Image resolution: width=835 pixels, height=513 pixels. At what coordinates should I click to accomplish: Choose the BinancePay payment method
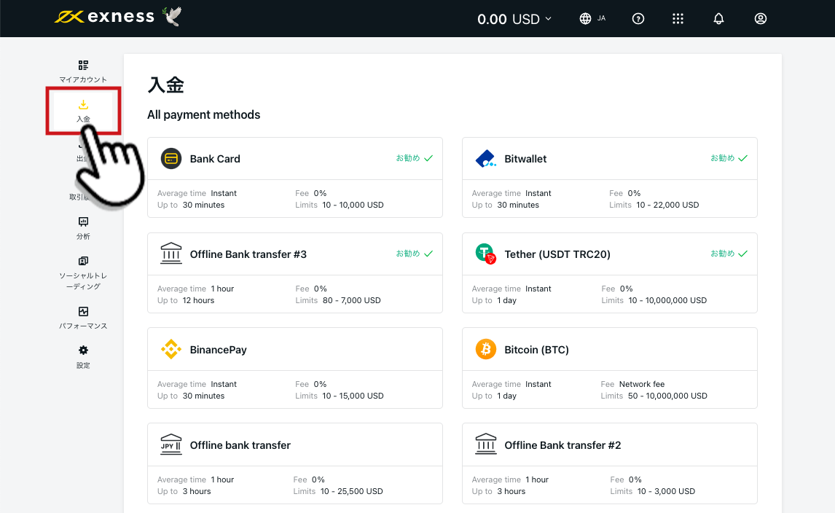(295, 368)
